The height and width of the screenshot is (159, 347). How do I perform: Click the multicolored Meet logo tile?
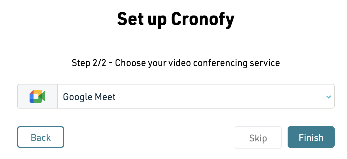pyautogui.click(x=37, y=96)
